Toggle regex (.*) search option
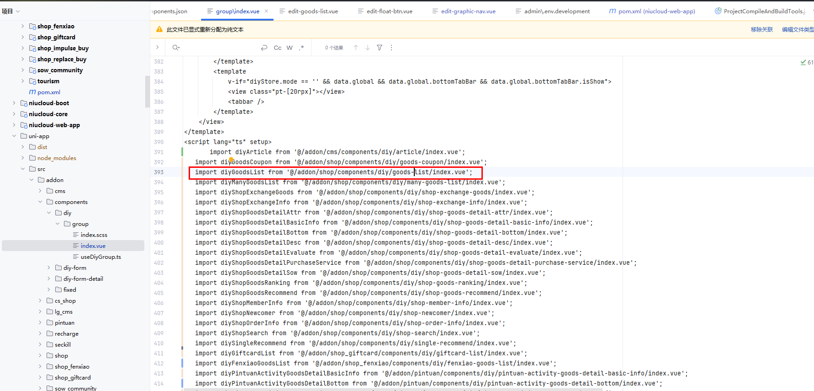The image size is (814, 391). [x=301, y=48]
